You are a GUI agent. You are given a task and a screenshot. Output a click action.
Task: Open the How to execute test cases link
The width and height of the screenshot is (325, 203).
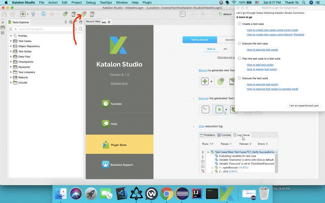[262, 50]
